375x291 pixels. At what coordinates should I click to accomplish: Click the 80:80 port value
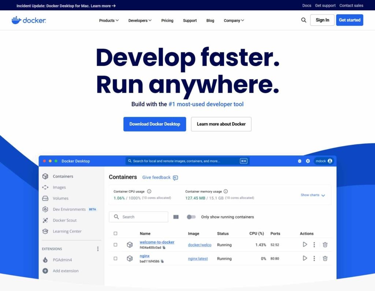click(x=275, y=259)
